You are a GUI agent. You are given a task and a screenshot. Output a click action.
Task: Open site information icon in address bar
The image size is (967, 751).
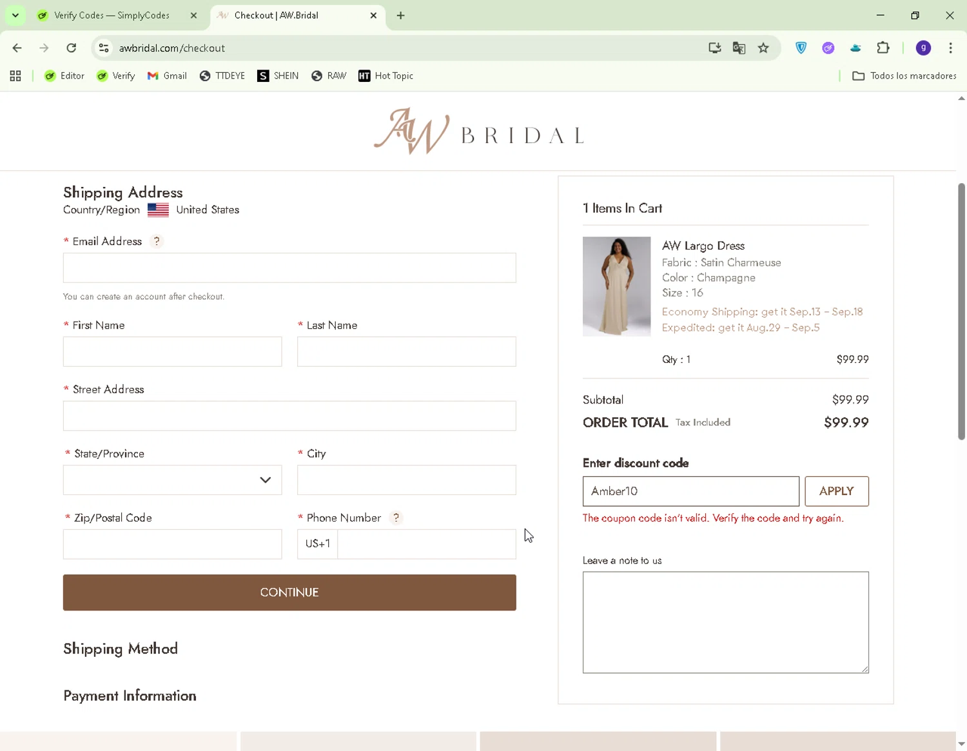(104, 48)
